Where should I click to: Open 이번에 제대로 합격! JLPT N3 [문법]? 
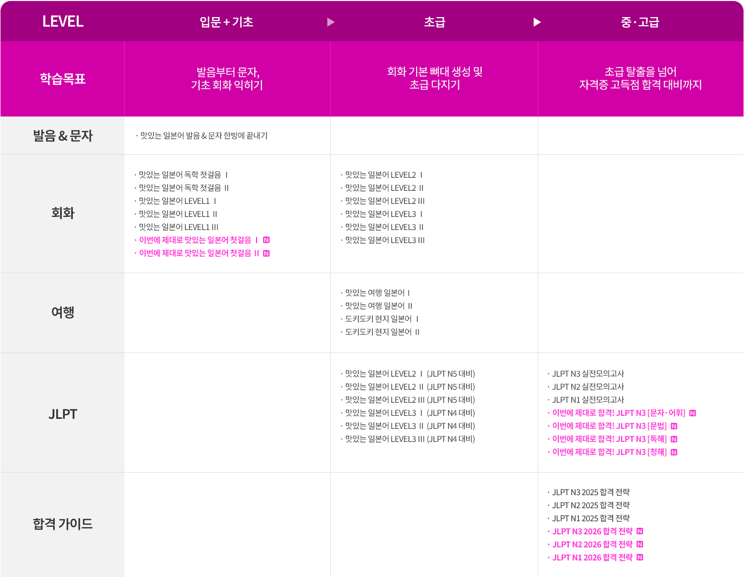607,426
